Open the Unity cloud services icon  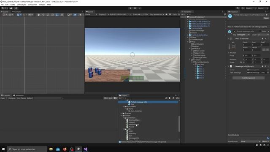(11, 8)
